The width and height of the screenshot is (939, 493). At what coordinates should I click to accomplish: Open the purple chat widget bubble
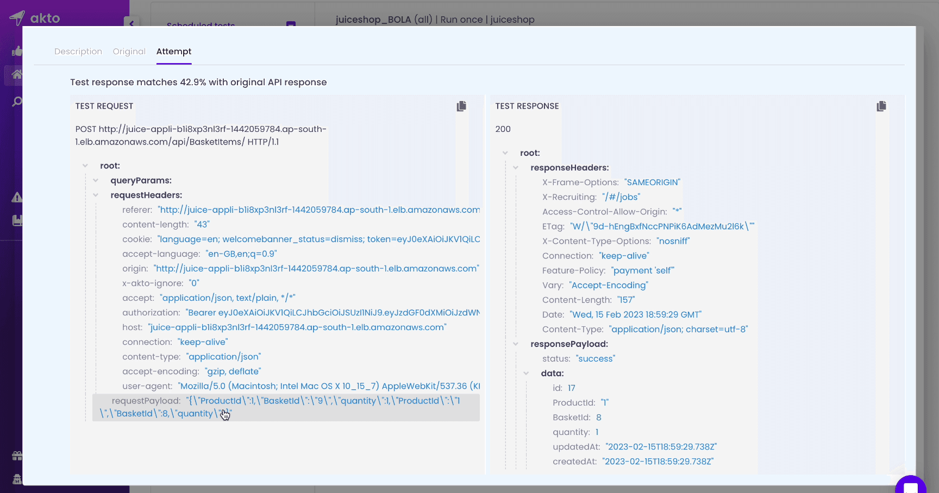911,484
